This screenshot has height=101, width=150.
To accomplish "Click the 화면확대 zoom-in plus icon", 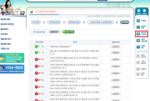I will [139, 11].
